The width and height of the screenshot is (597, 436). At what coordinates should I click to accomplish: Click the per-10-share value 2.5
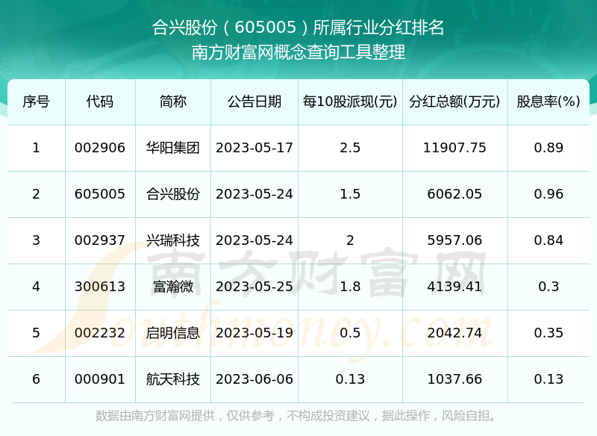[350, 148]
